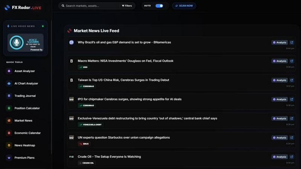Viewport: 301px width, 169px height.
Task: Click the VENEZUELA DEBT tag
Action: click(90, 125)
